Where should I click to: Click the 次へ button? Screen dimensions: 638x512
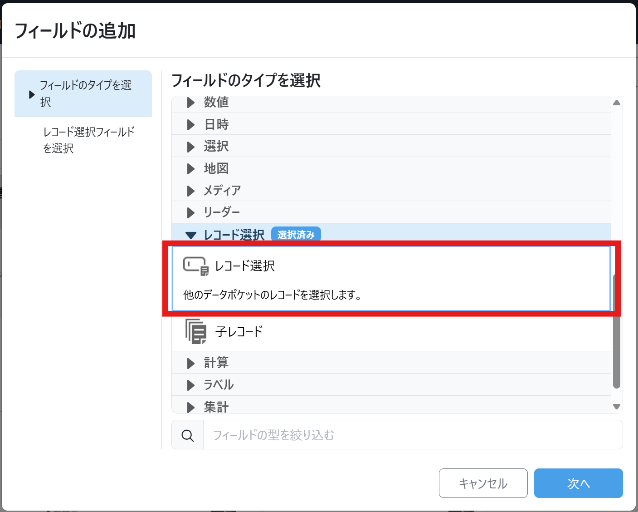point(578,483)
